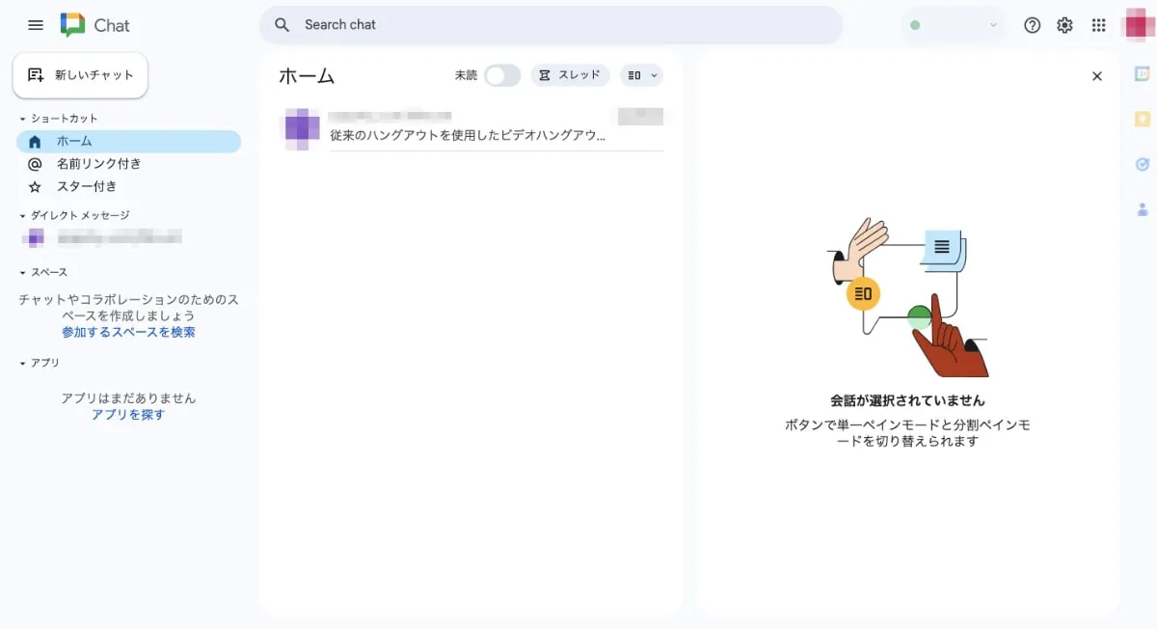Viewport: 1157px width, 629px height.
Task: Open Google Tasks from the side panel
Action: coord(1142,165)
